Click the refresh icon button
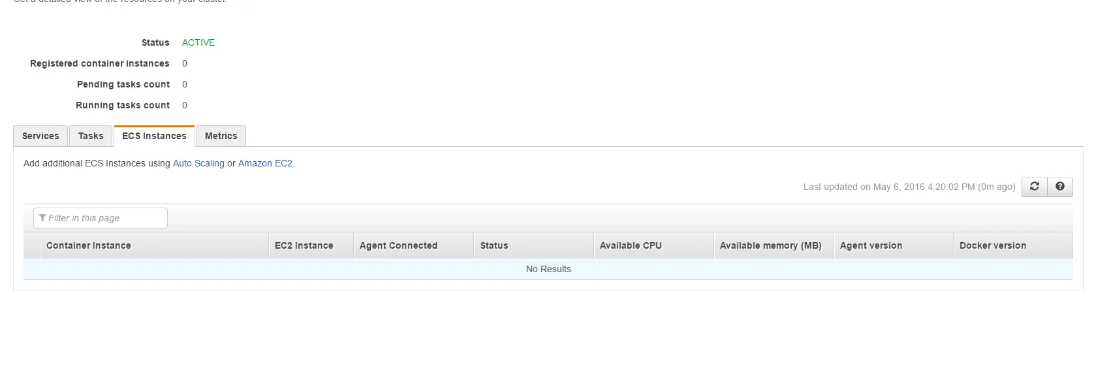 [x=1034, y=187]
